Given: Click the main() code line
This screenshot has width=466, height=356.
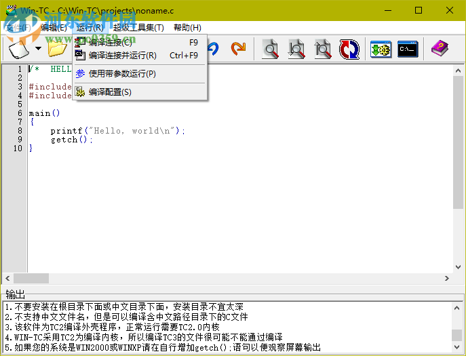Looking at the screenshot, I should [44, 113].
